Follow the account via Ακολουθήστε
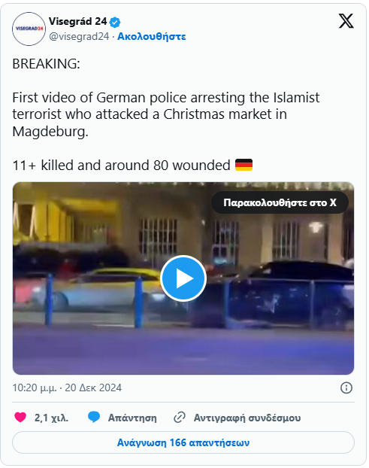Image resolution: width=369 pixels, height=468 pixels. [151, 36]
